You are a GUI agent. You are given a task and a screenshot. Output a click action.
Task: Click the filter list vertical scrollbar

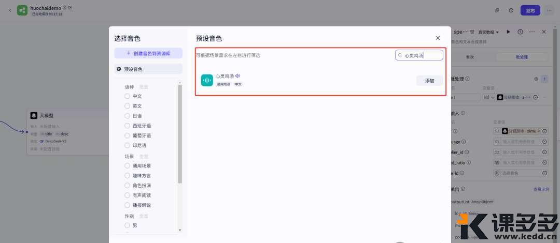tap(179, 133)
